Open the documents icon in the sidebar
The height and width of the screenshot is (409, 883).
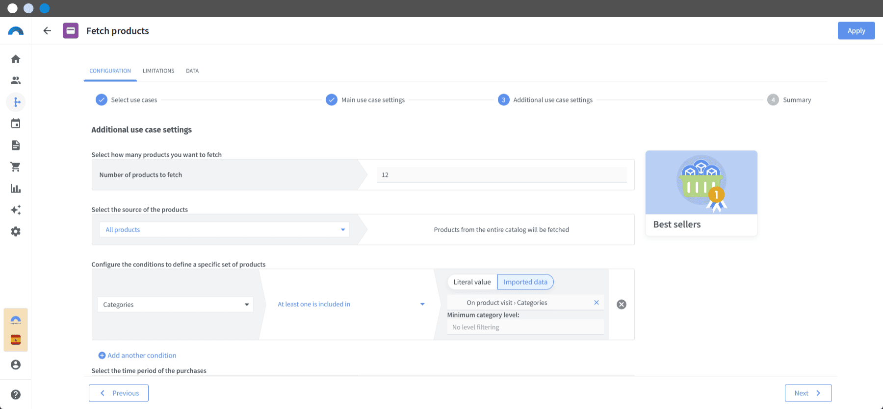[x=16, y=145]
